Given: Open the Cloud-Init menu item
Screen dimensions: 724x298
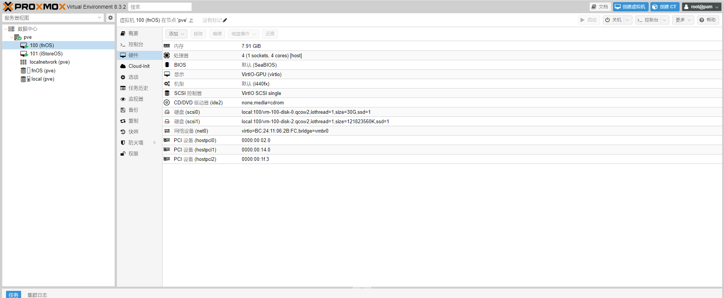Looking at the screenshot, I should coord(140,66).
